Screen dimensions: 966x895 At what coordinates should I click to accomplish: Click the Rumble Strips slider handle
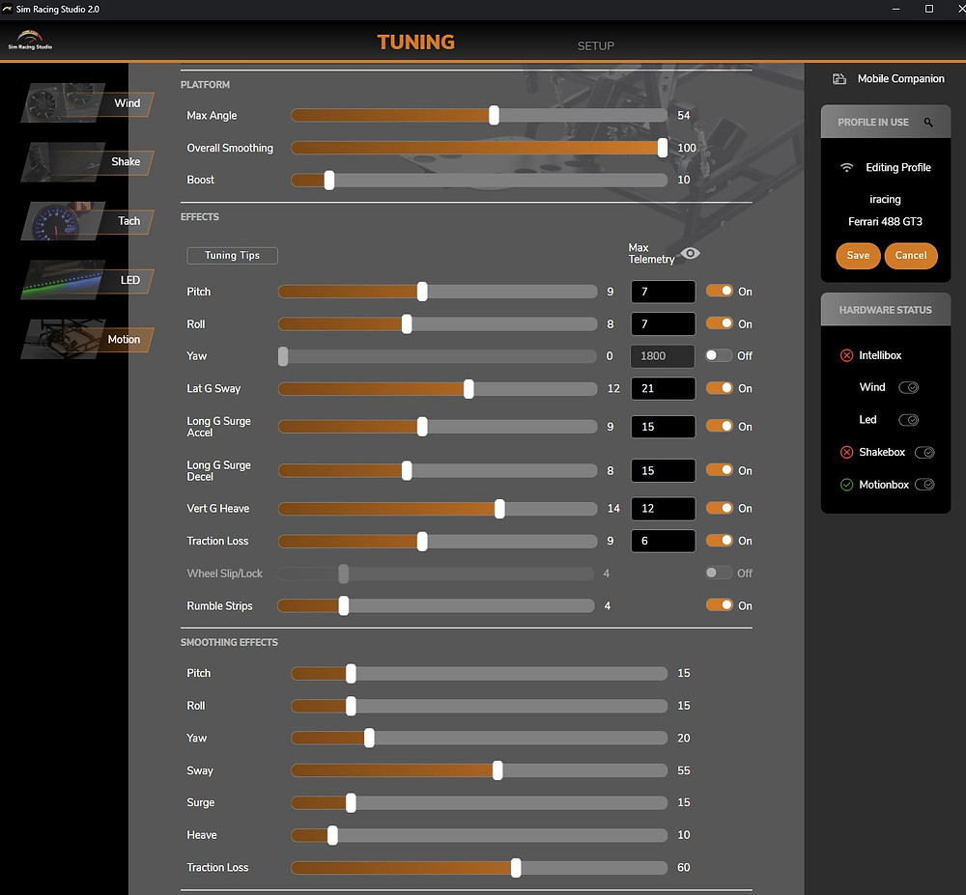click(x=344, y=605)
